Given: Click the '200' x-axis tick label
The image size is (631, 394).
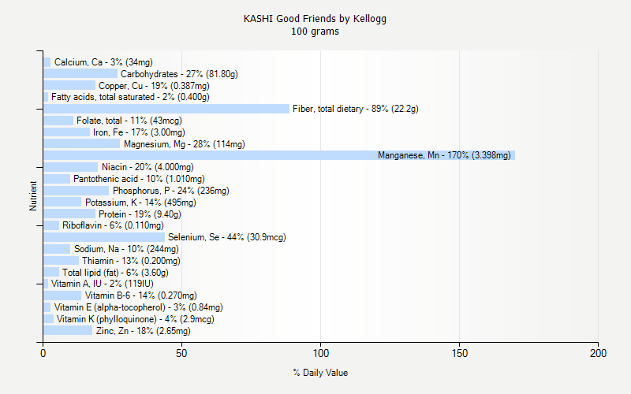Looking at the screenshot, I should click(599, 353).
